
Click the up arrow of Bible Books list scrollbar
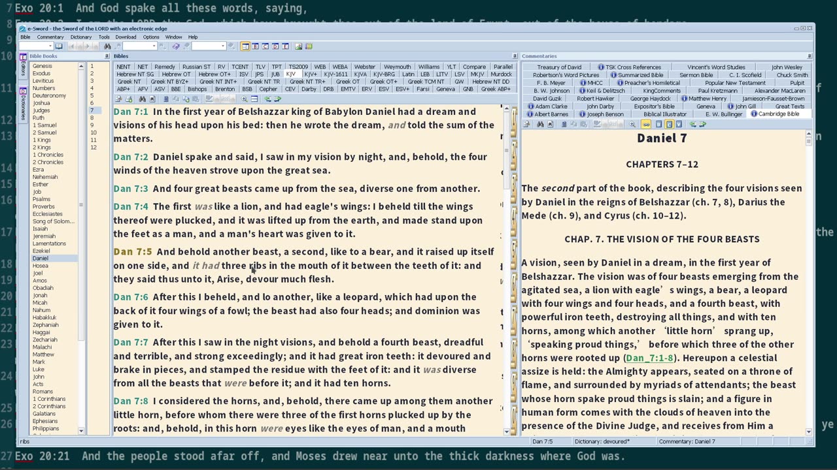81,66
